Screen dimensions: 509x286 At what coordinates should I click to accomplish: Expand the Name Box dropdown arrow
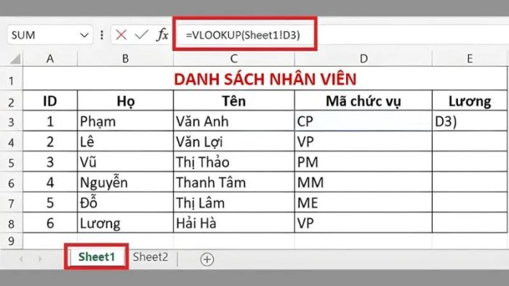point(84,35)
